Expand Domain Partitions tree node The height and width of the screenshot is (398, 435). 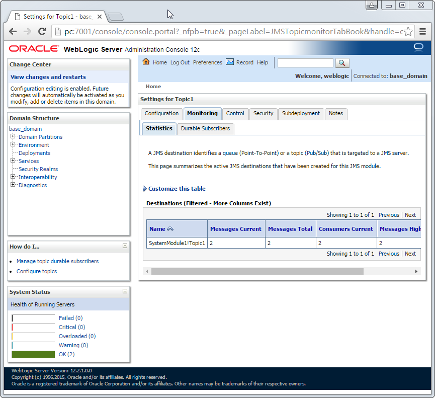click(x=13, y=136)
